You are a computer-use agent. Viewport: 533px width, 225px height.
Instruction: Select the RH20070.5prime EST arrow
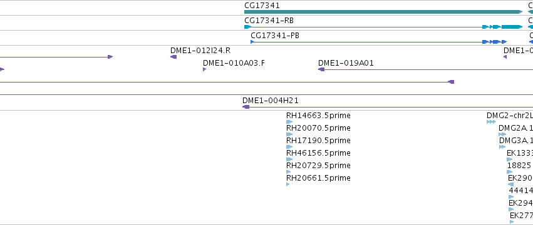[x=289, y=134]
